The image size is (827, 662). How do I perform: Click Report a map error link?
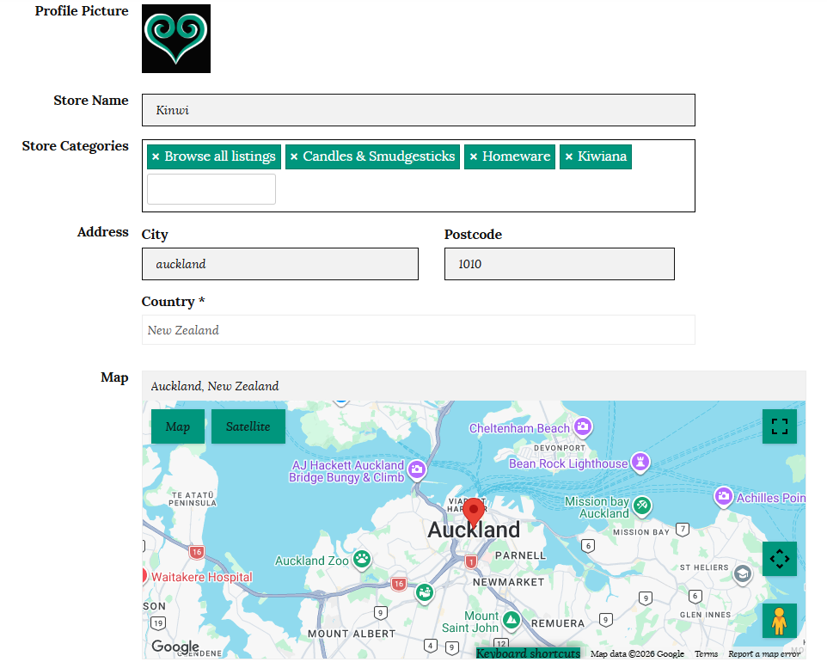[x=764, y=654]
